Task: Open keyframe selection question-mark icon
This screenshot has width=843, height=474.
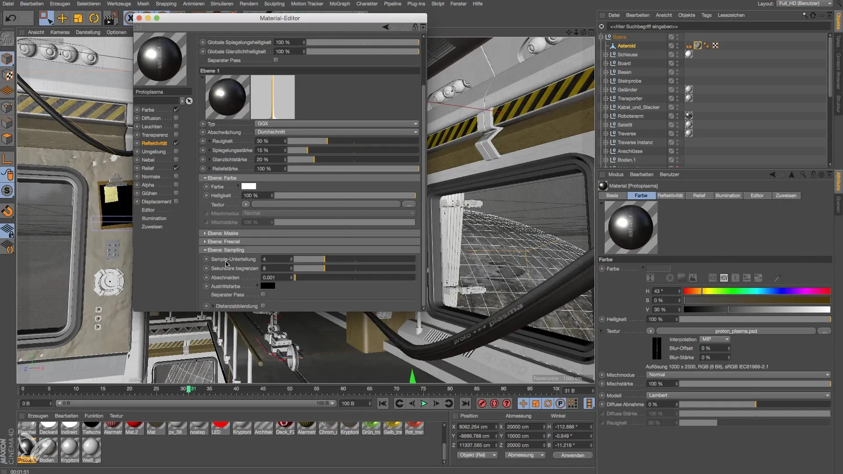Action: click(x=507, y=403)
